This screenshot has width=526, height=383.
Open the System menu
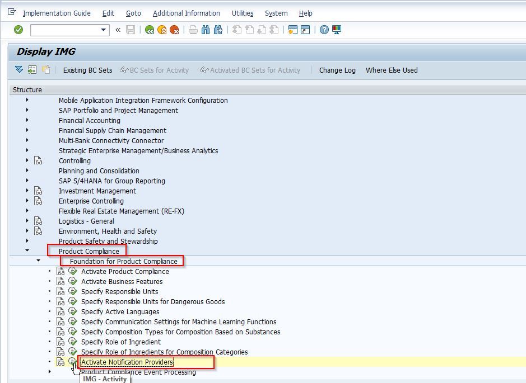(x=276, y=13)
